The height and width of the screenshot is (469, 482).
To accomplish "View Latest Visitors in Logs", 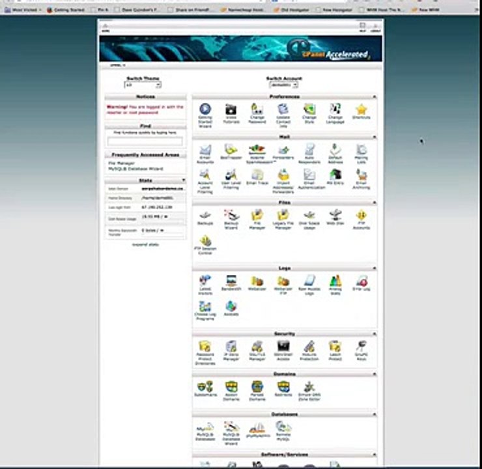I will click(x=205, y=281).
